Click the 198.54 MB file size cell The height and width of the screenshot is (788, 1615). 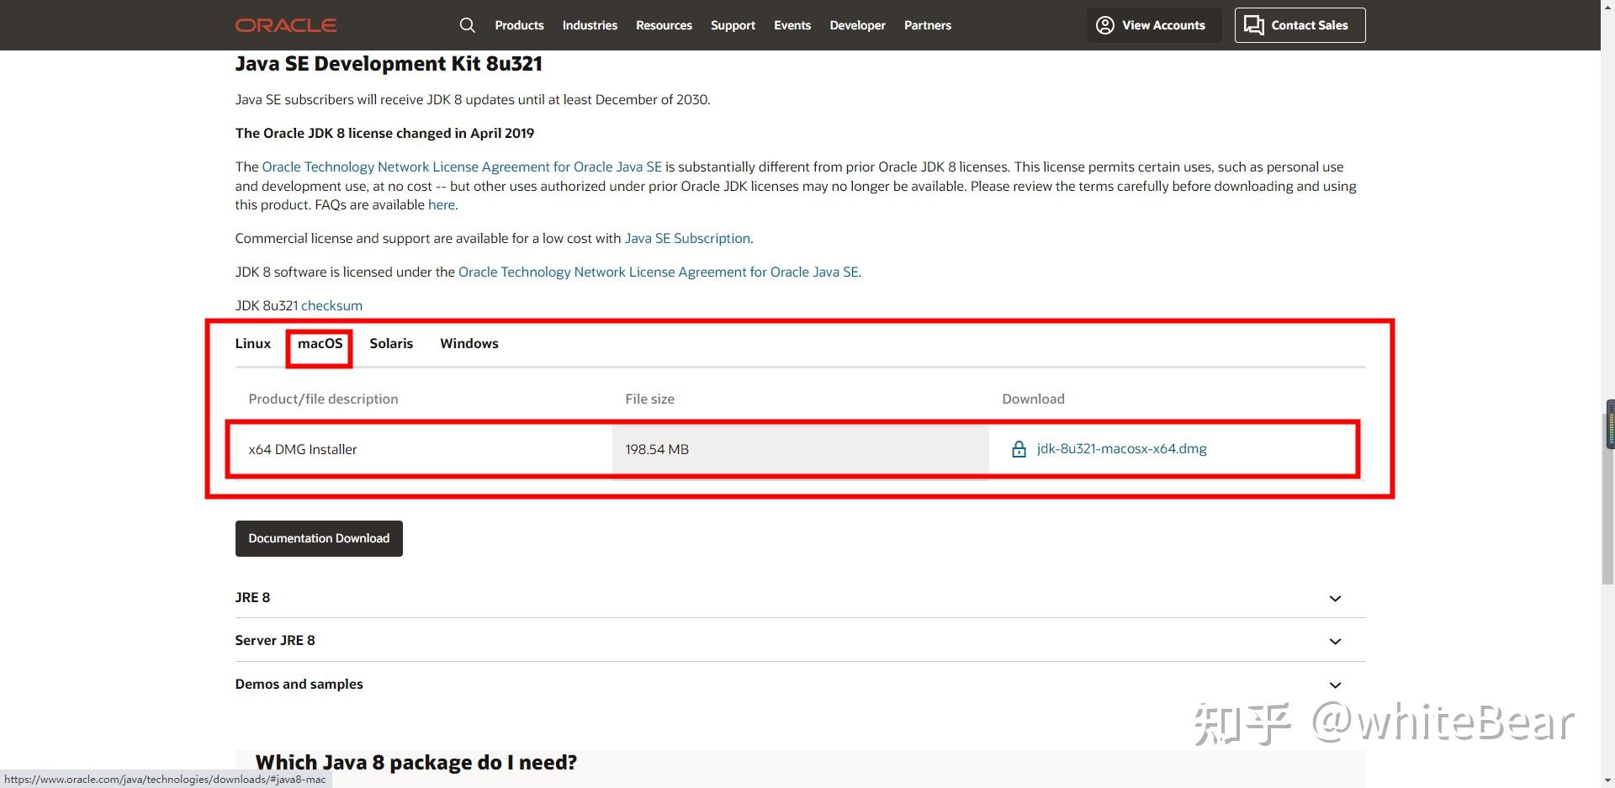(800, 449)
